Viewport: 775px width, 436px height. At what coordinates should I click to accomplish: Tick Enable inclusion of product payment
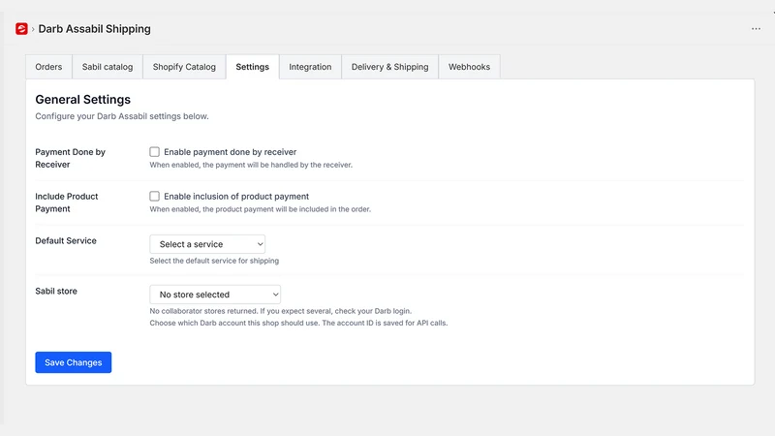point(155,197)
